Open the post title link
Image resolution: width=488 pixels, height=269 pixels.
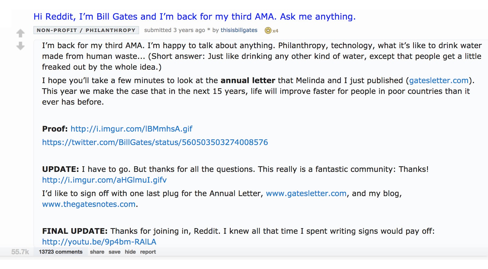tap(194, 17)
